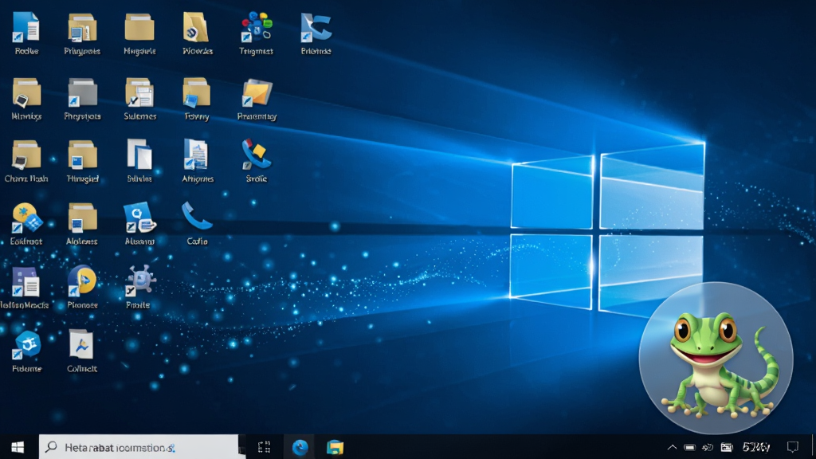
Task: Open the folder with the checklist document
Action: click(139, 92)
